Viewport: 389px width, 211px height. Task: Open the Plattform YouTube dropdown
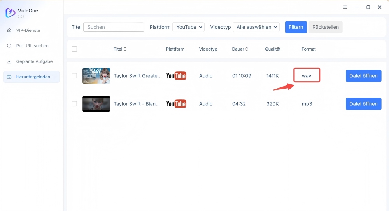(x=189, y=27)
